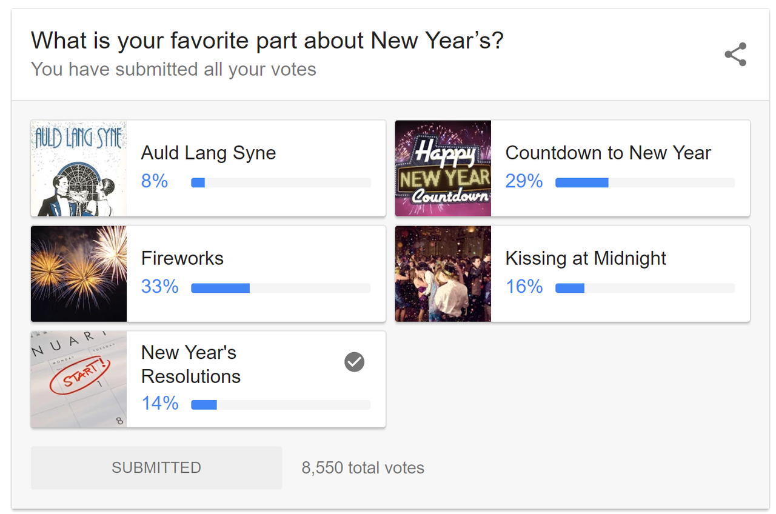Click the calendar START image thumbnail
Viewport: 776px width, 514px height.
coord(79,379)
